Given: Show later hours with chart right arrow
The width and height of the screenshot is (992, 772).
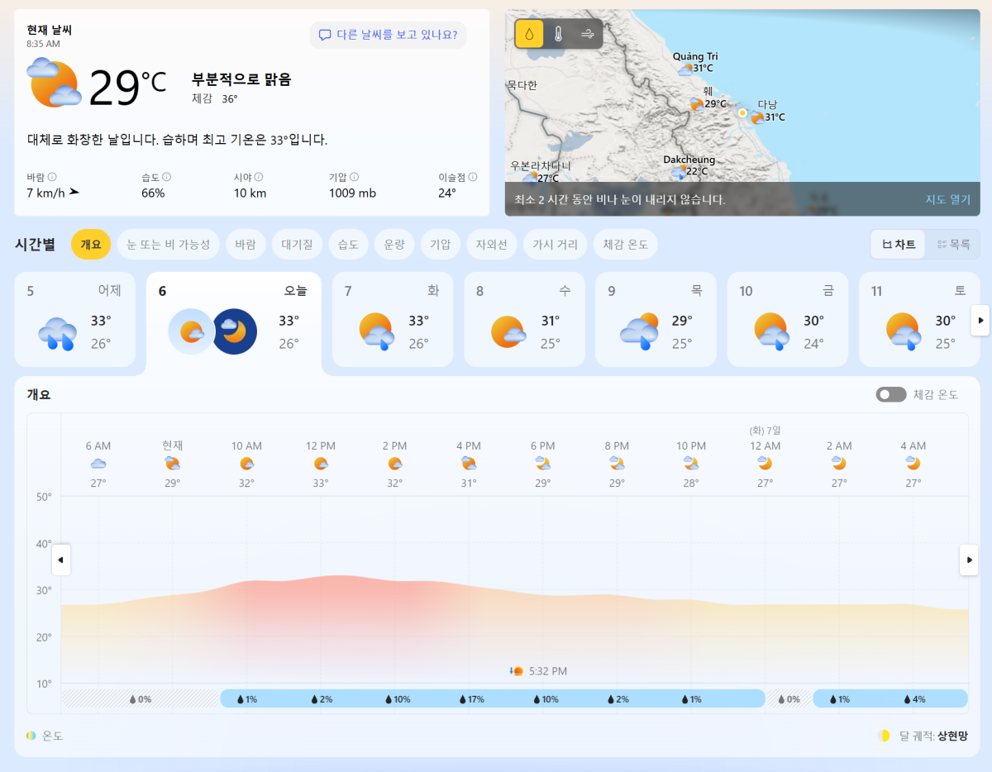Looking at the screenshot, I should [x=968, y=560].
